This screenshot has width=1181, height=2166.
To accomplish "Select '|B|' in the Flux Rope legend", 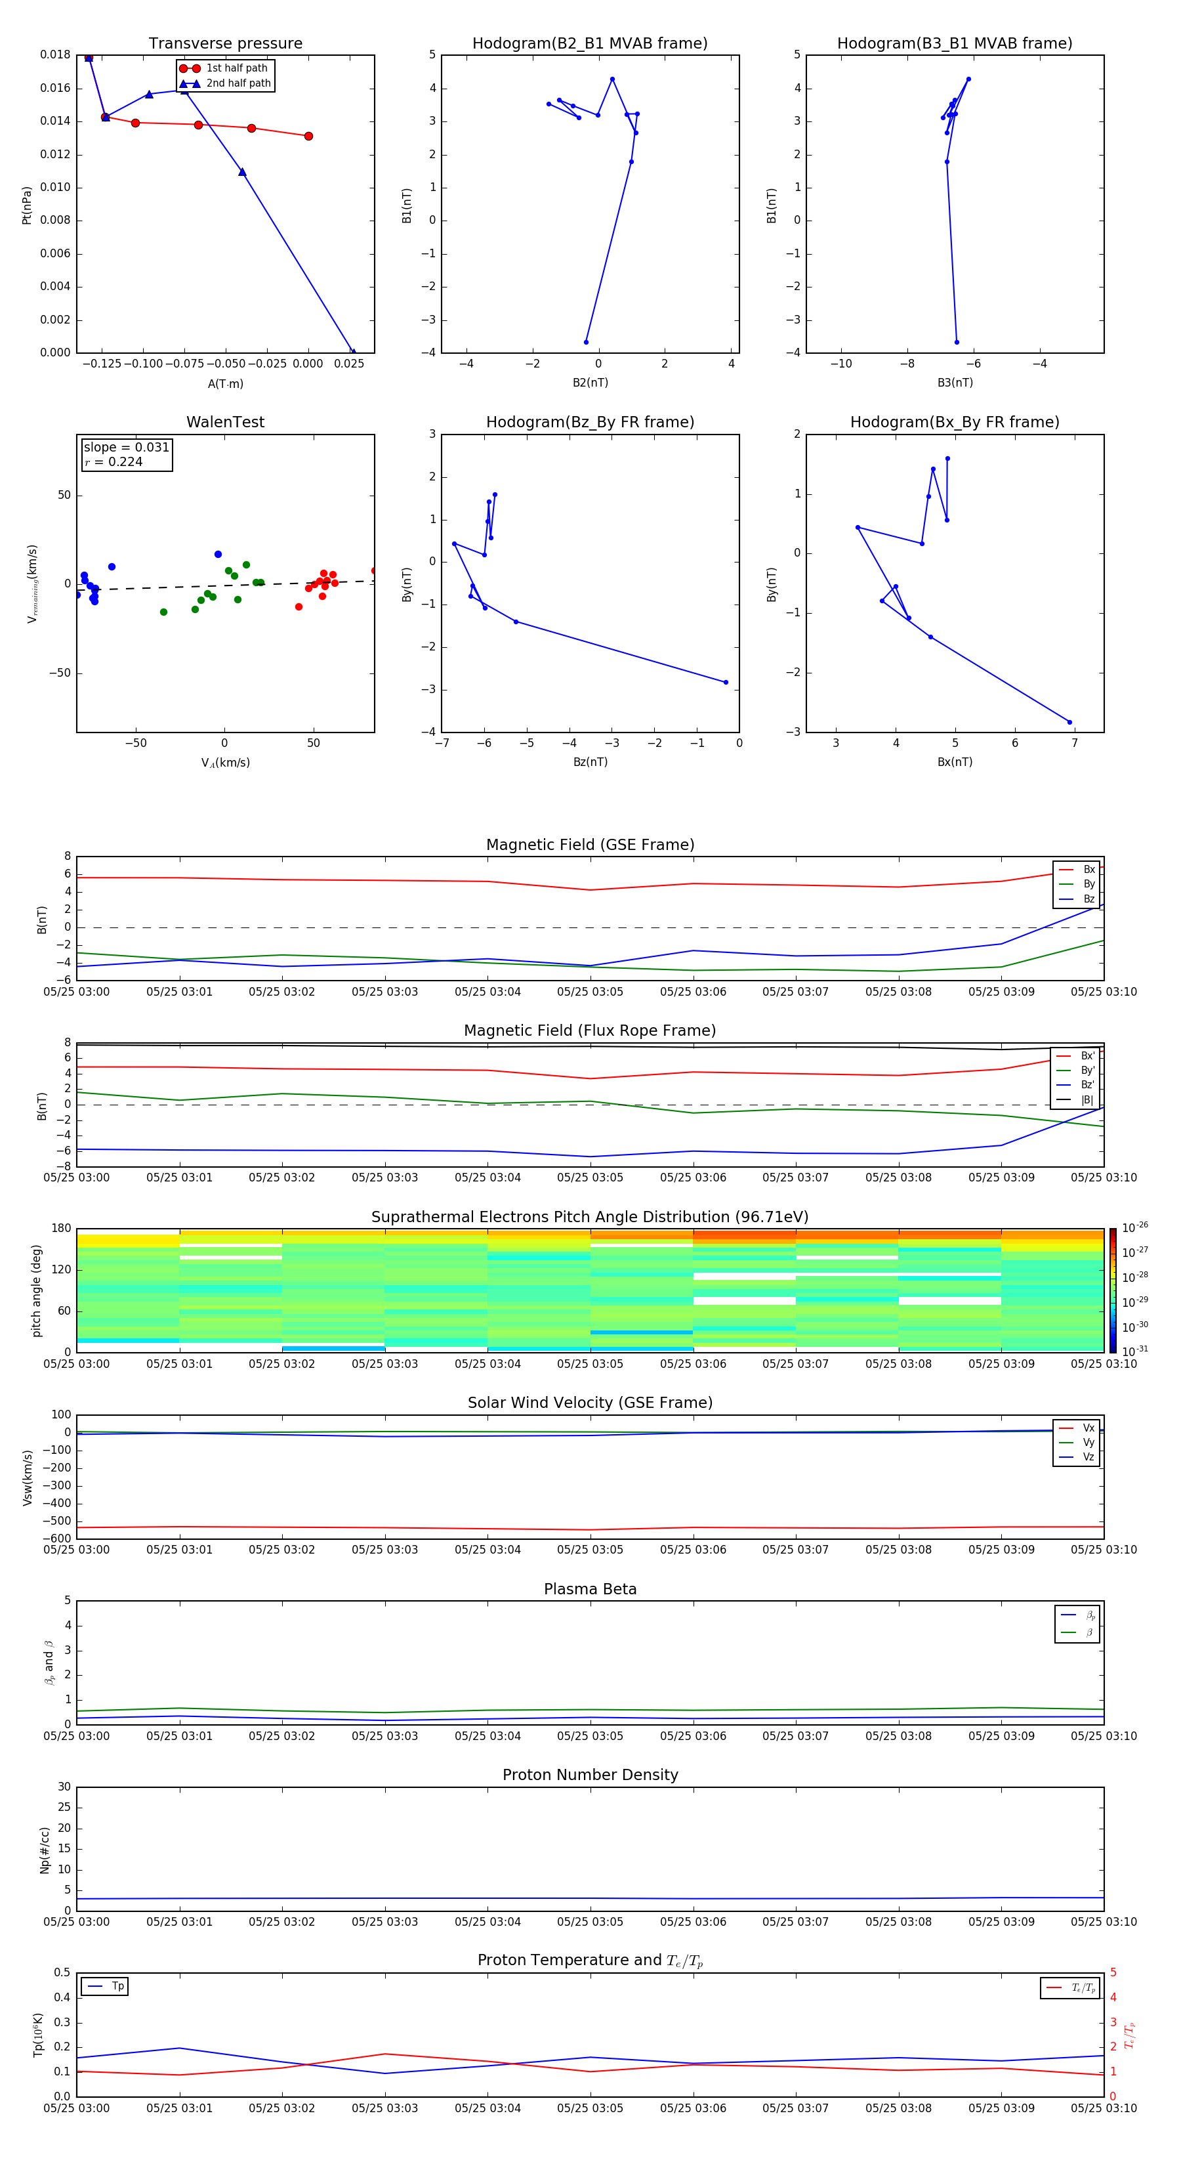I will click(x=1076, y=1100).
